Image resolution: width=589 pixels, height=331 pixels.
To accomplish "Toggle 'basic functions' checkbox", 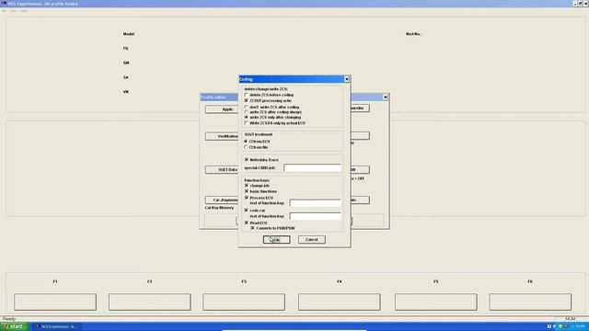I will tap(247, 191).
